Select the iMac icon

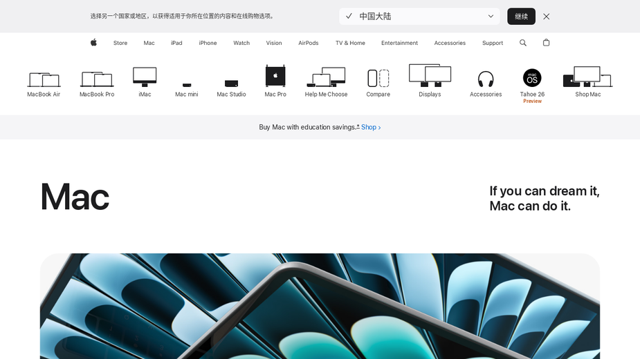tap(145, 77)
